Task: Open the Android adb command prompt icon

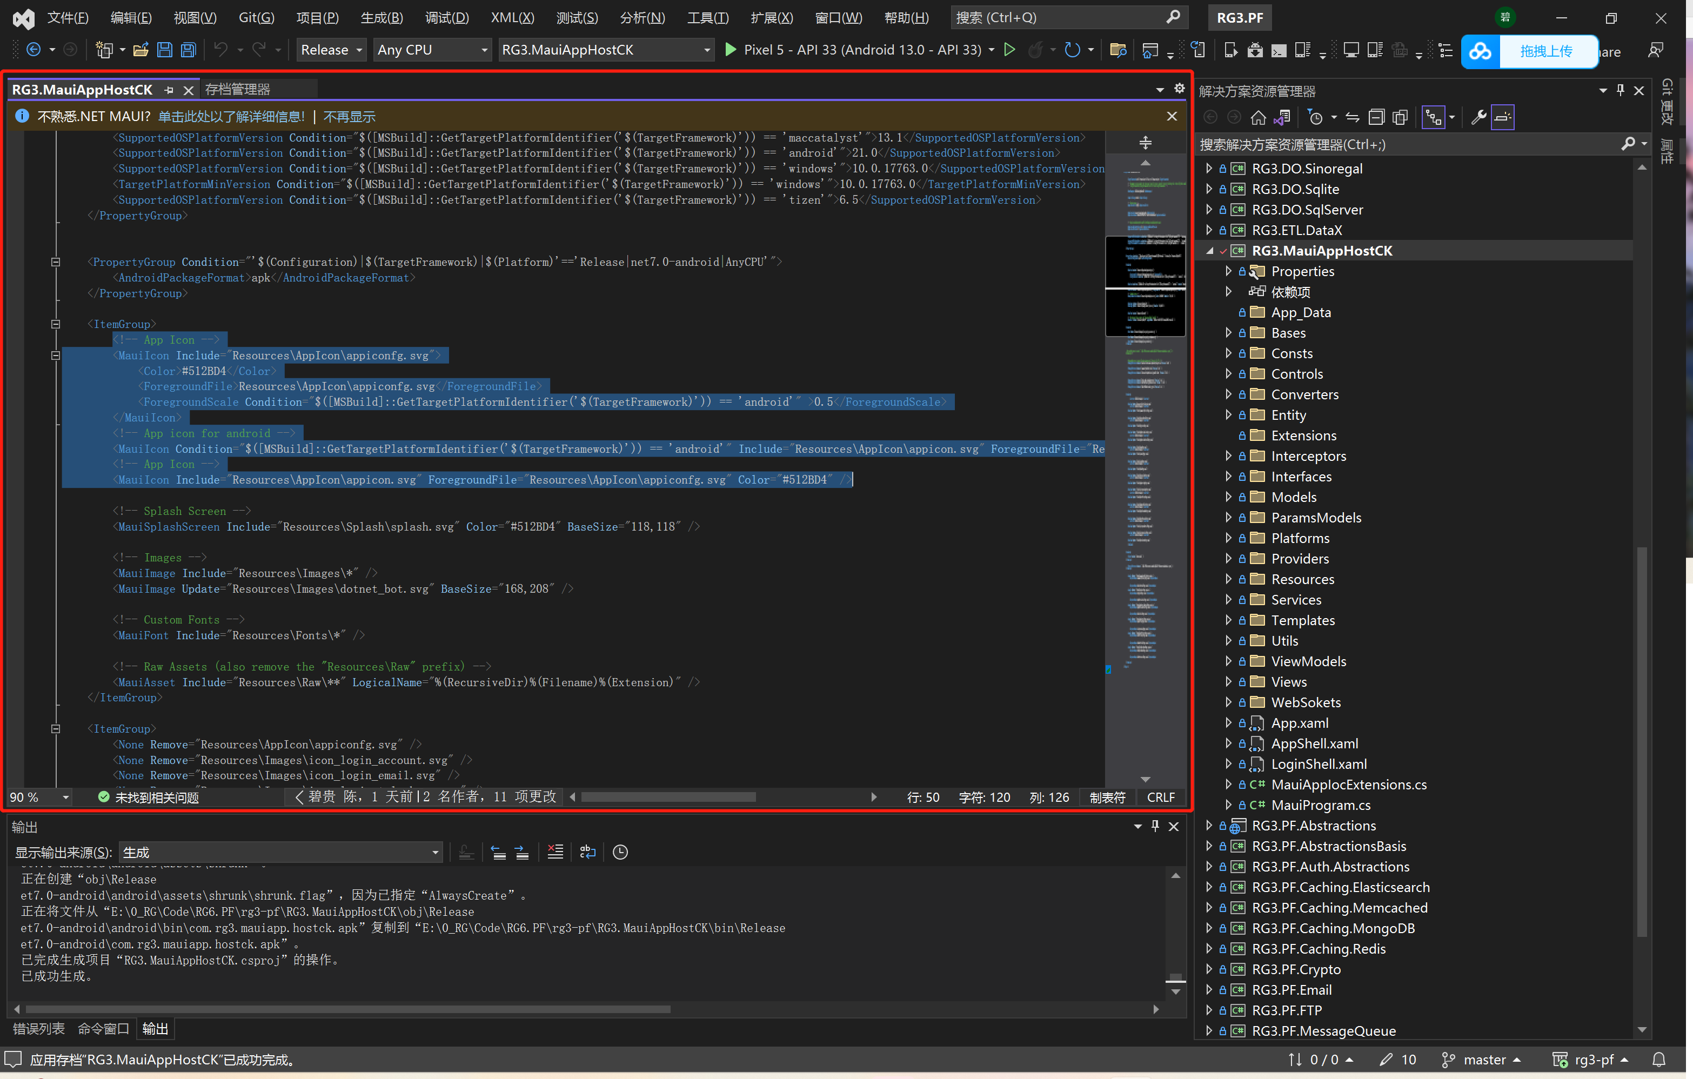Action: (x=1279, y=51)
